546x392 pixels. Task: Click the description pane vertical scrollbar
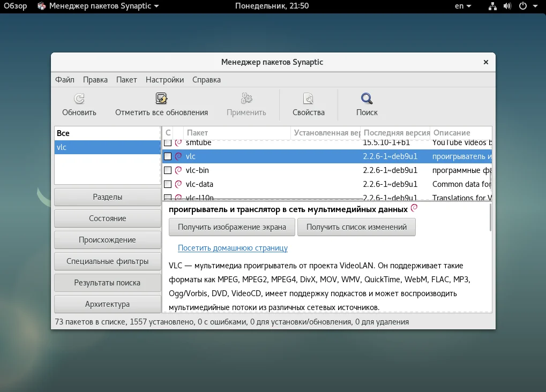point(490,217)
